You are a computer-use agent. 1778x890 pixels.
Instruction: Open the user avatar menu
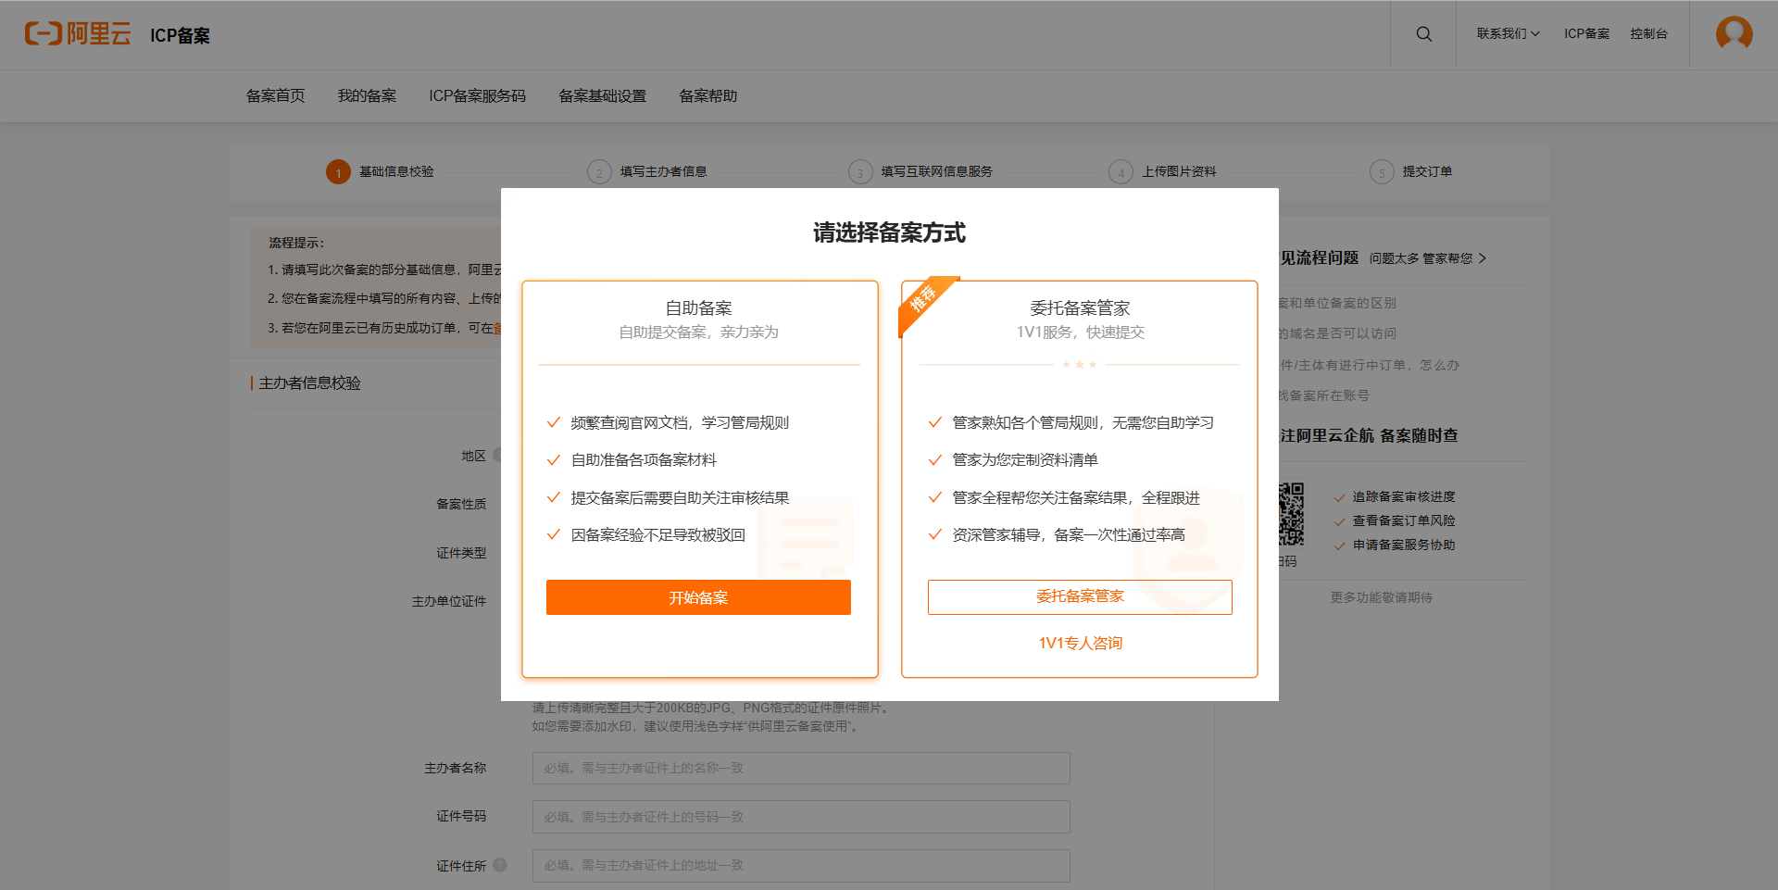1734,33
